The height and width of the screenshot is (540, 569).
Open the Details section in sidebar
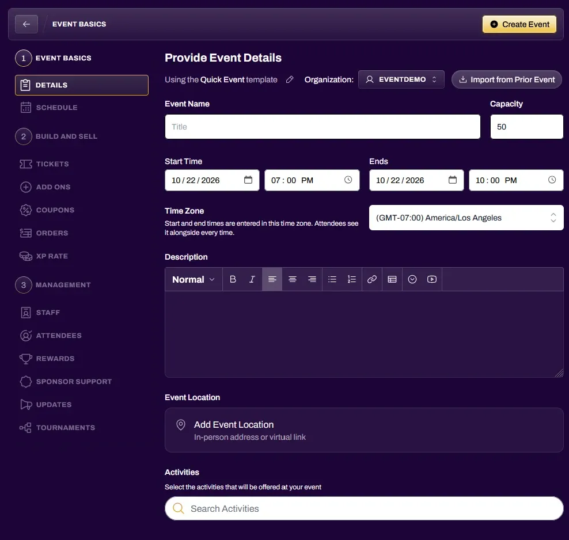[x=82, y=85]
